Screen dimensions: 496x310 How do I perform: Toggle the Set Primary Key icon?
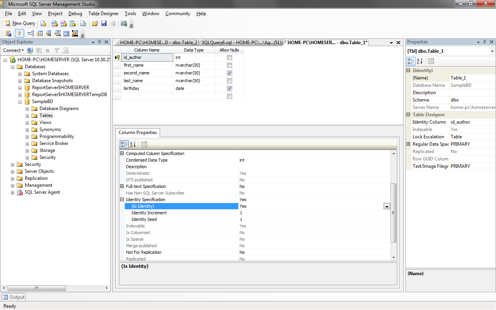(19, 33)
